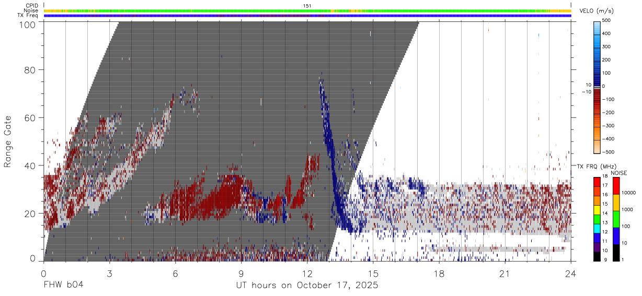Click UT hour tick label 18

click(x=439, y=273)
